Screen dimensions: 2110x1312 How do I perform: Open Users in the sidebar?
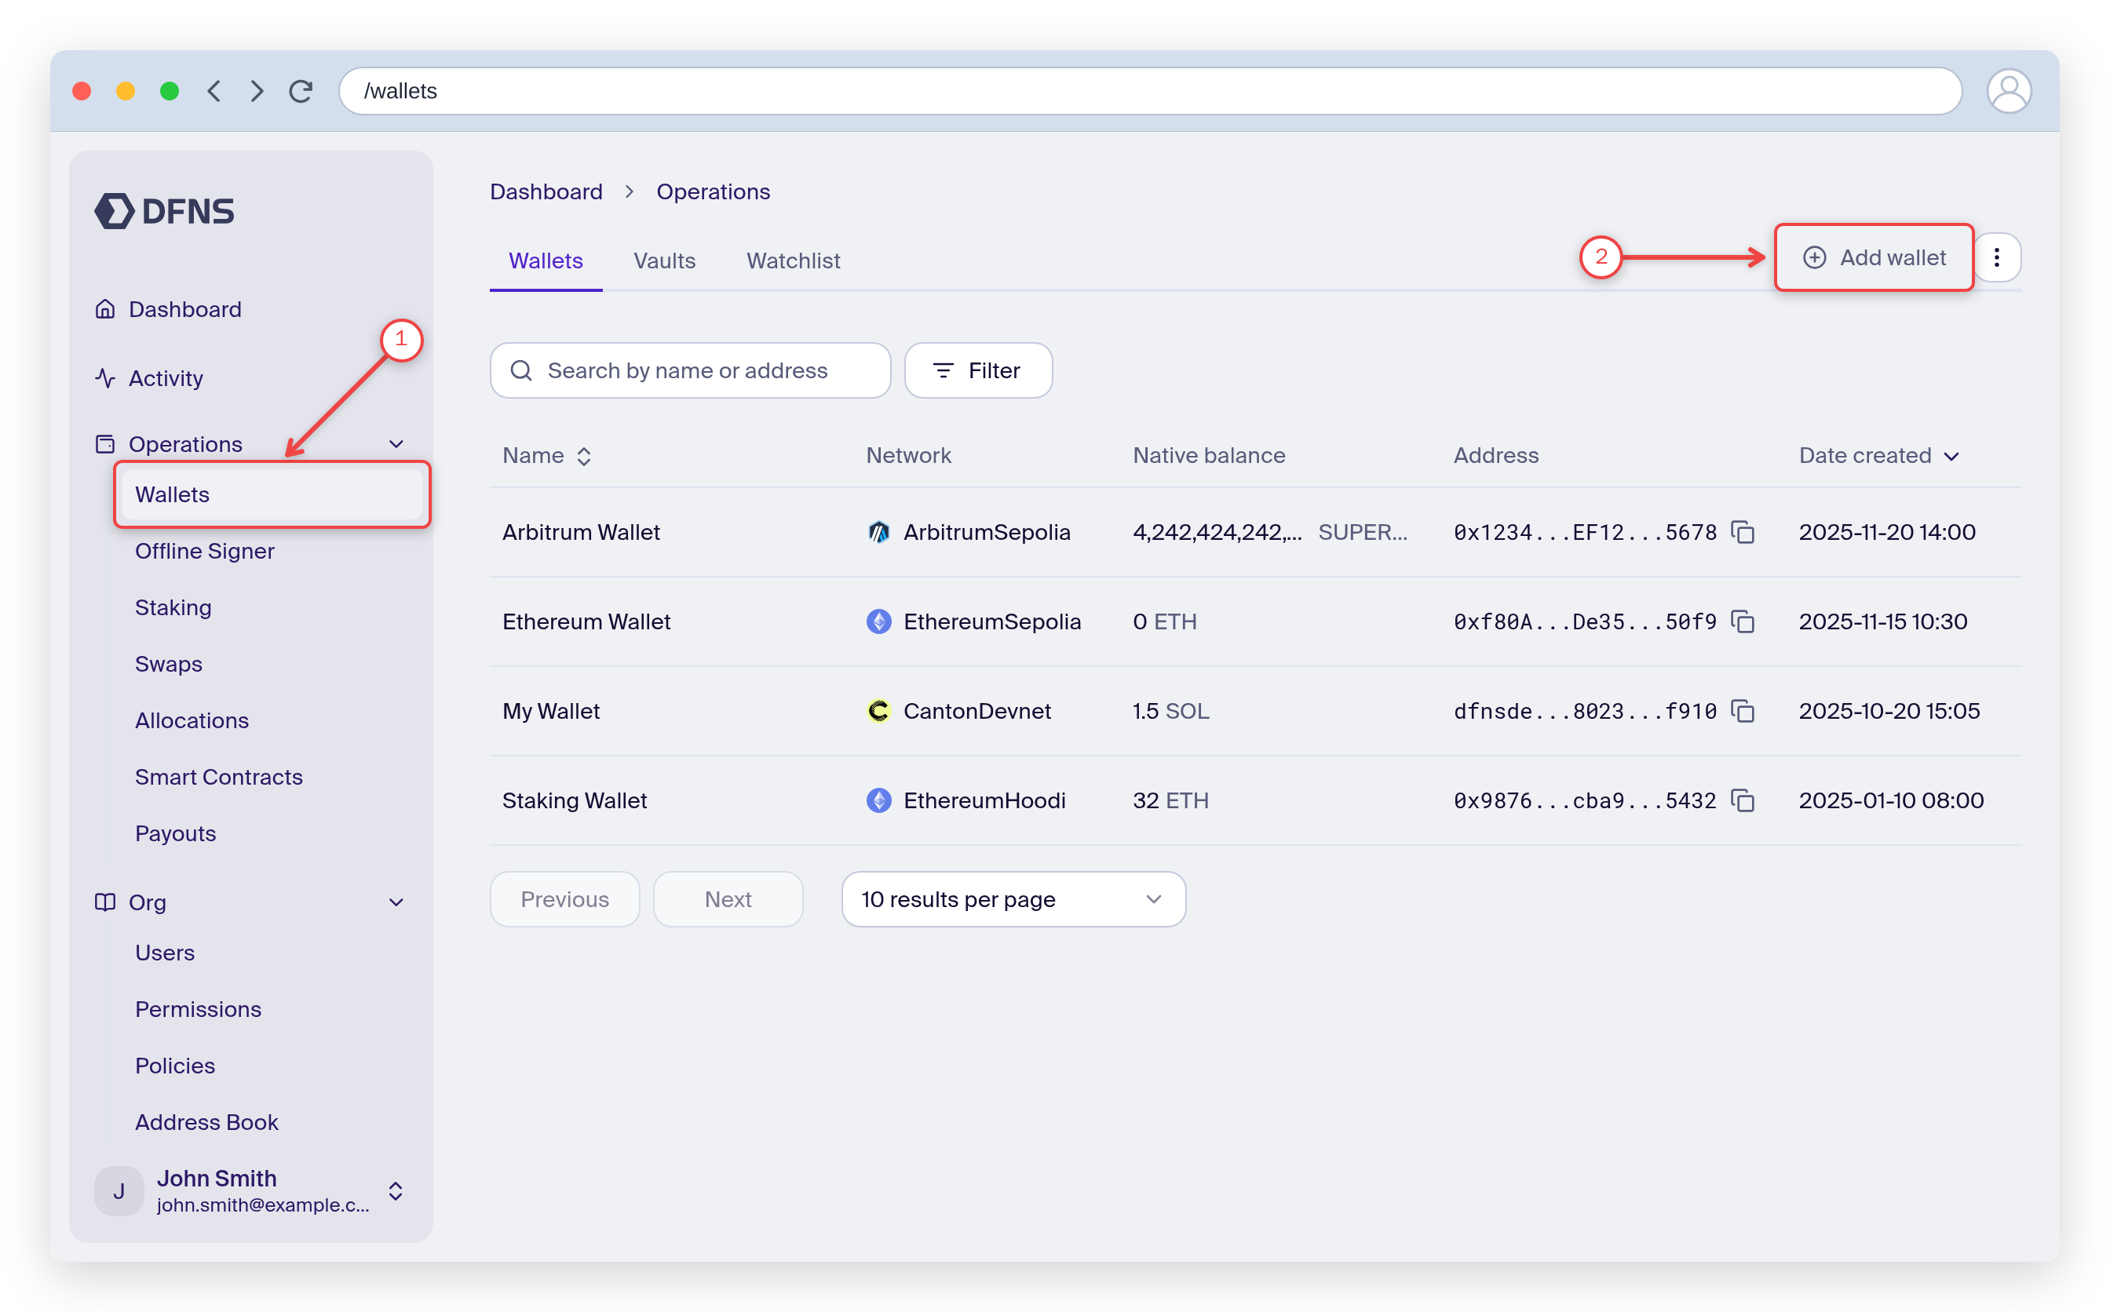[165, 953]
